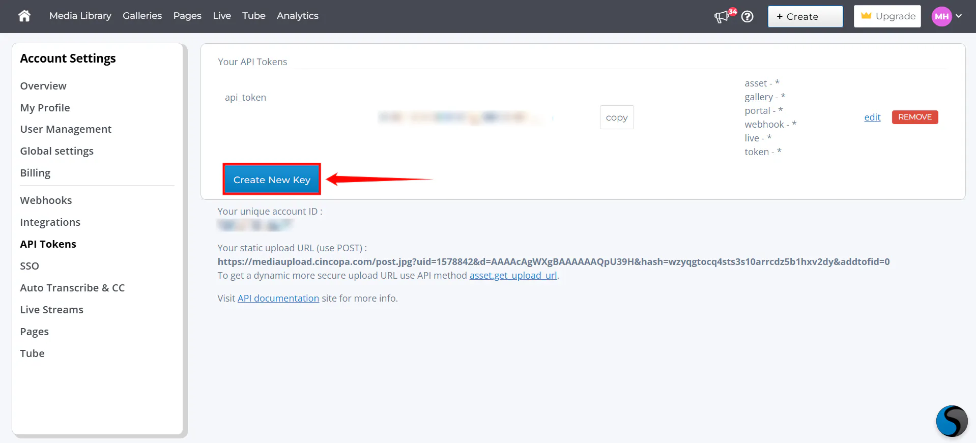
Task: Open Auto Transcribe & CC settings
Action: click(72, 288)
